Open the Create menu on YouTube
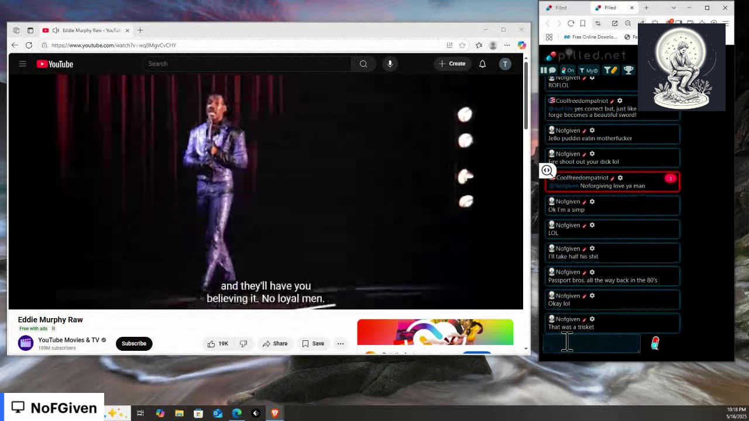This screenshot has width=749, height=421. click(452, 64)
